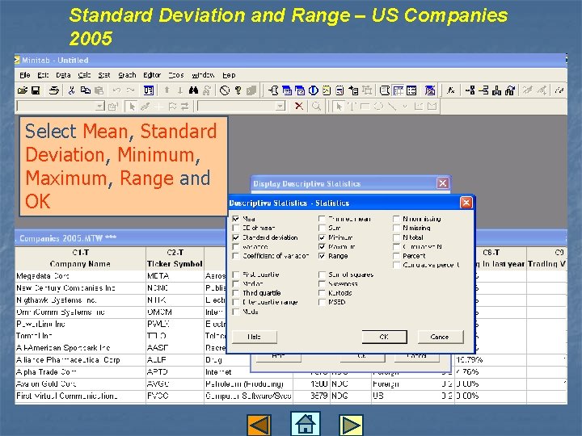
Task: Enable the Kurtosis checkbox
Action: (x=322, y=293)
